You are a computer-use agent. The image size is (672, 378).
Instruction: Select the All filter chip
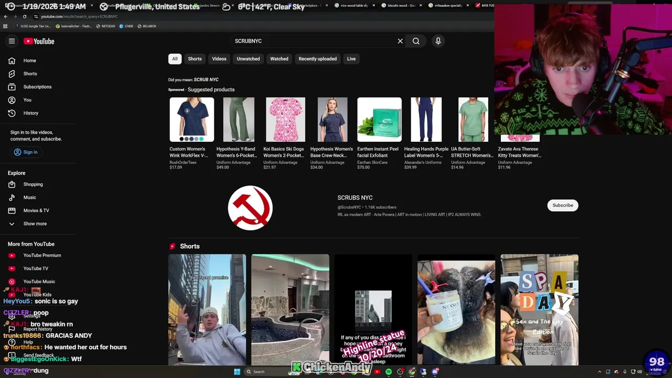pyautogui.click(x=175, y=59)
